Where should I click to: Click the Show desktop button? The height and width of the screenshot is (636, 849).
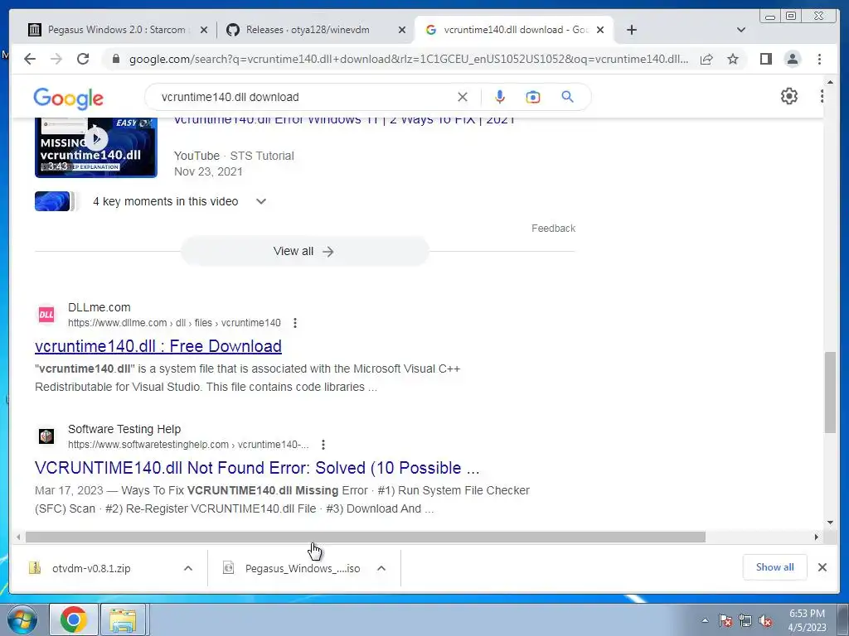coord(843,619)
